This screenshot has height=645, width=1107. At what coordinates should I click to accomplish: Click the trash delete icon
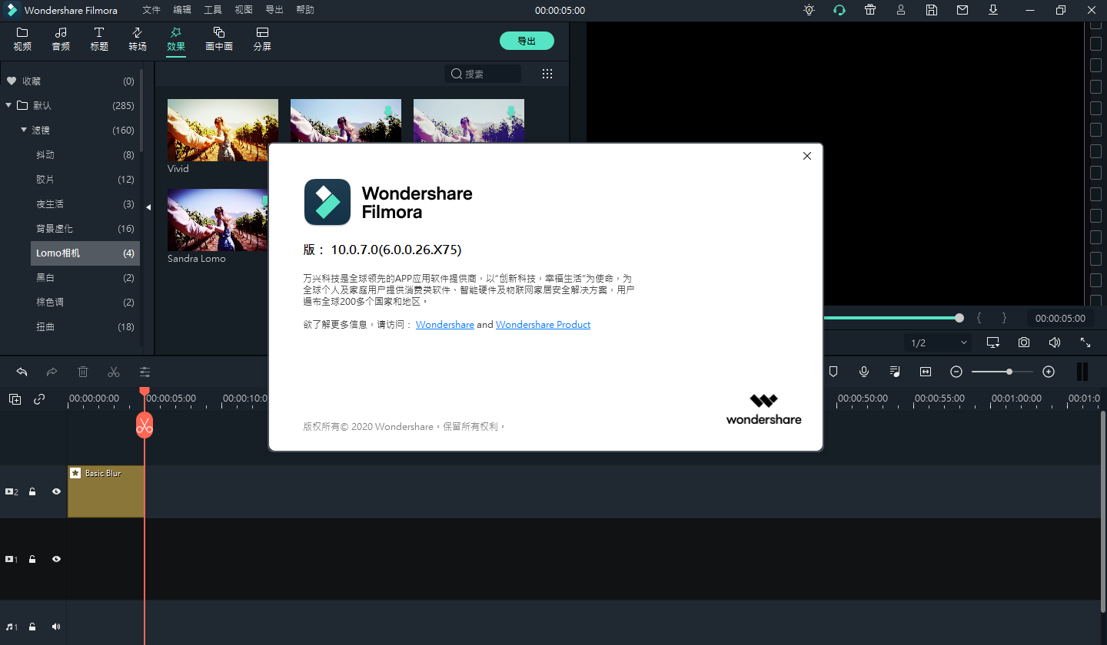click(x=83, y=372)
